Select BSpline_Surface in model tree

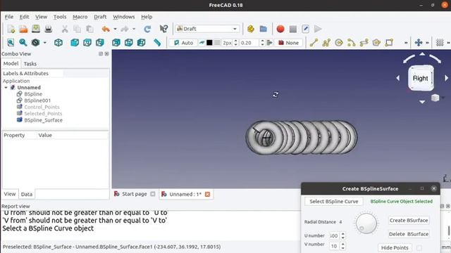click(43, 120)
